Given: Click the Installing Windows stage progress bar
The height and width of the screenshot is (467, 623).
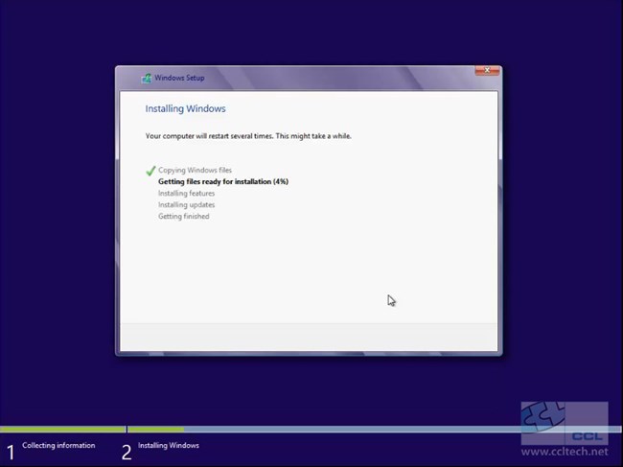Looking at the screenshot, I should [374, 430].
